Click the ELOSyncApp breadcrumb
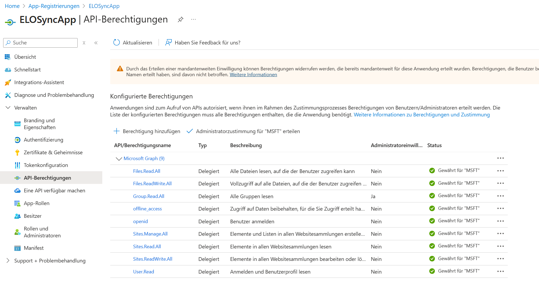The width and height of the screenshot is (539, 290). [x=104, y=6]
